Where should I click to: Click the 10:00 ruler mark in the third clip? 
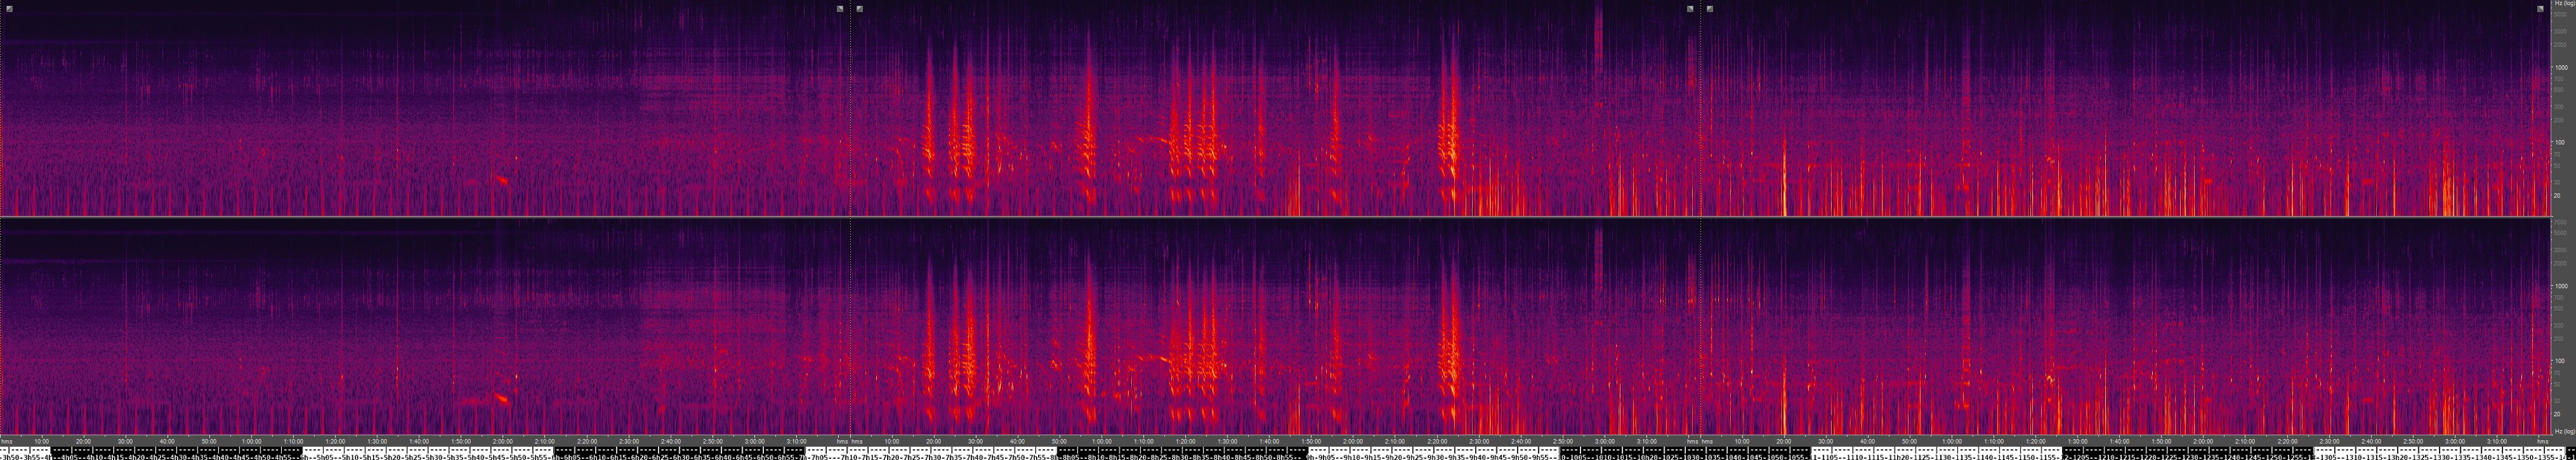[1742, 441]
